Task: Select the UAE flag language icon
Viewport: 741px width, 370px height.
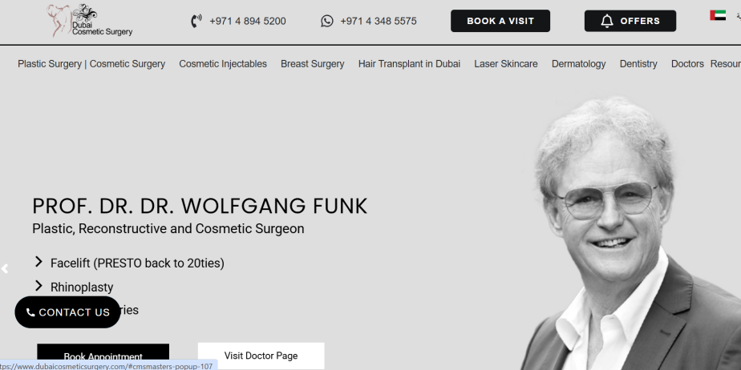Action: [x=718, y=15]
